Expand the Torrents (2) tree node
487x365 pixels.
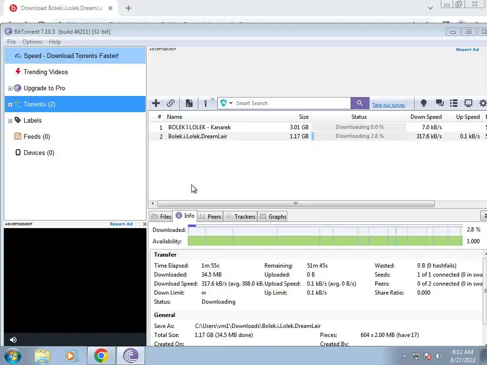[10, 105]
